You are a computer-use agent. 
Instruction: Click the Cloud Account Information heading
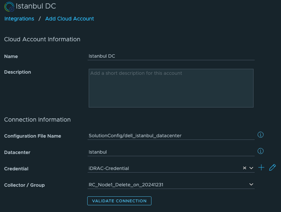(42, 39)
